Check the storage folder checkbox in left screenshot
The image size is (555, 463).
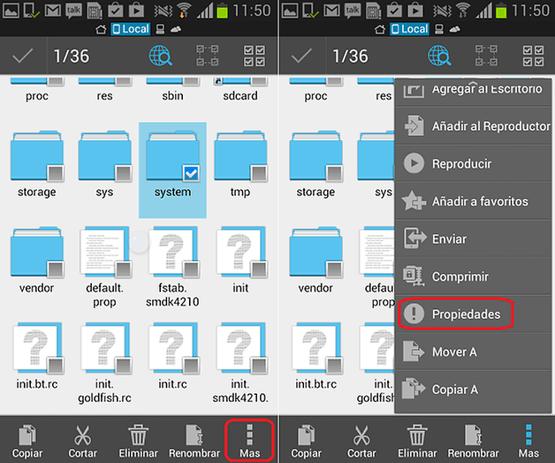(x=56, y=173)
